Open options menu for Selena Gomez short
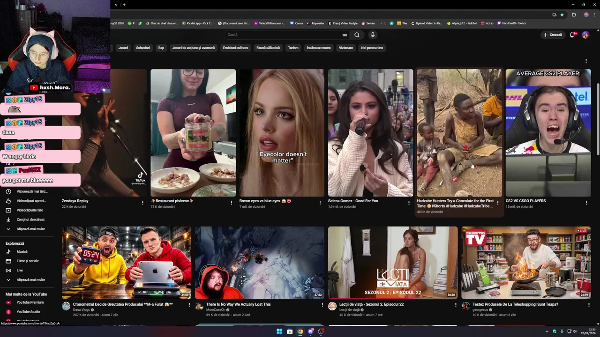 click(409, 203)
